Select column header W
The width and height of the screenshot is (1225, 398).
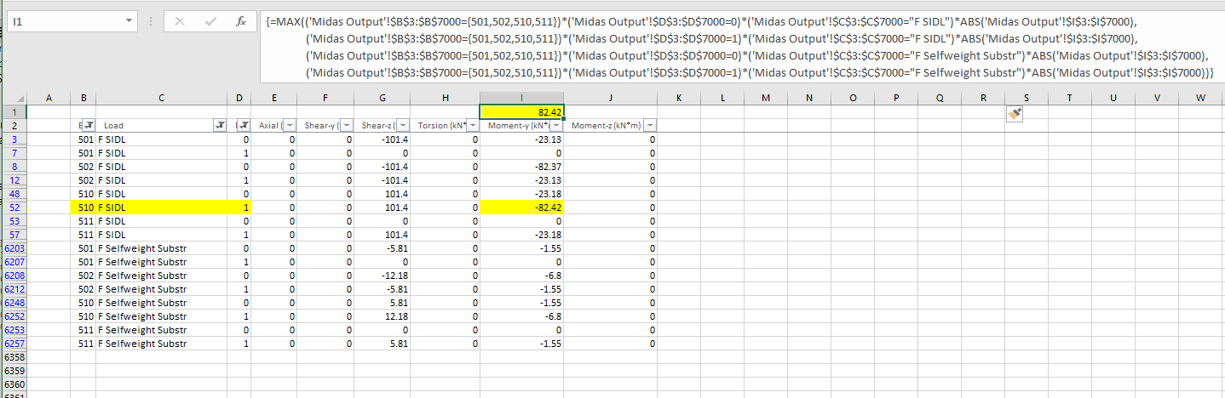coord(1201,98)
